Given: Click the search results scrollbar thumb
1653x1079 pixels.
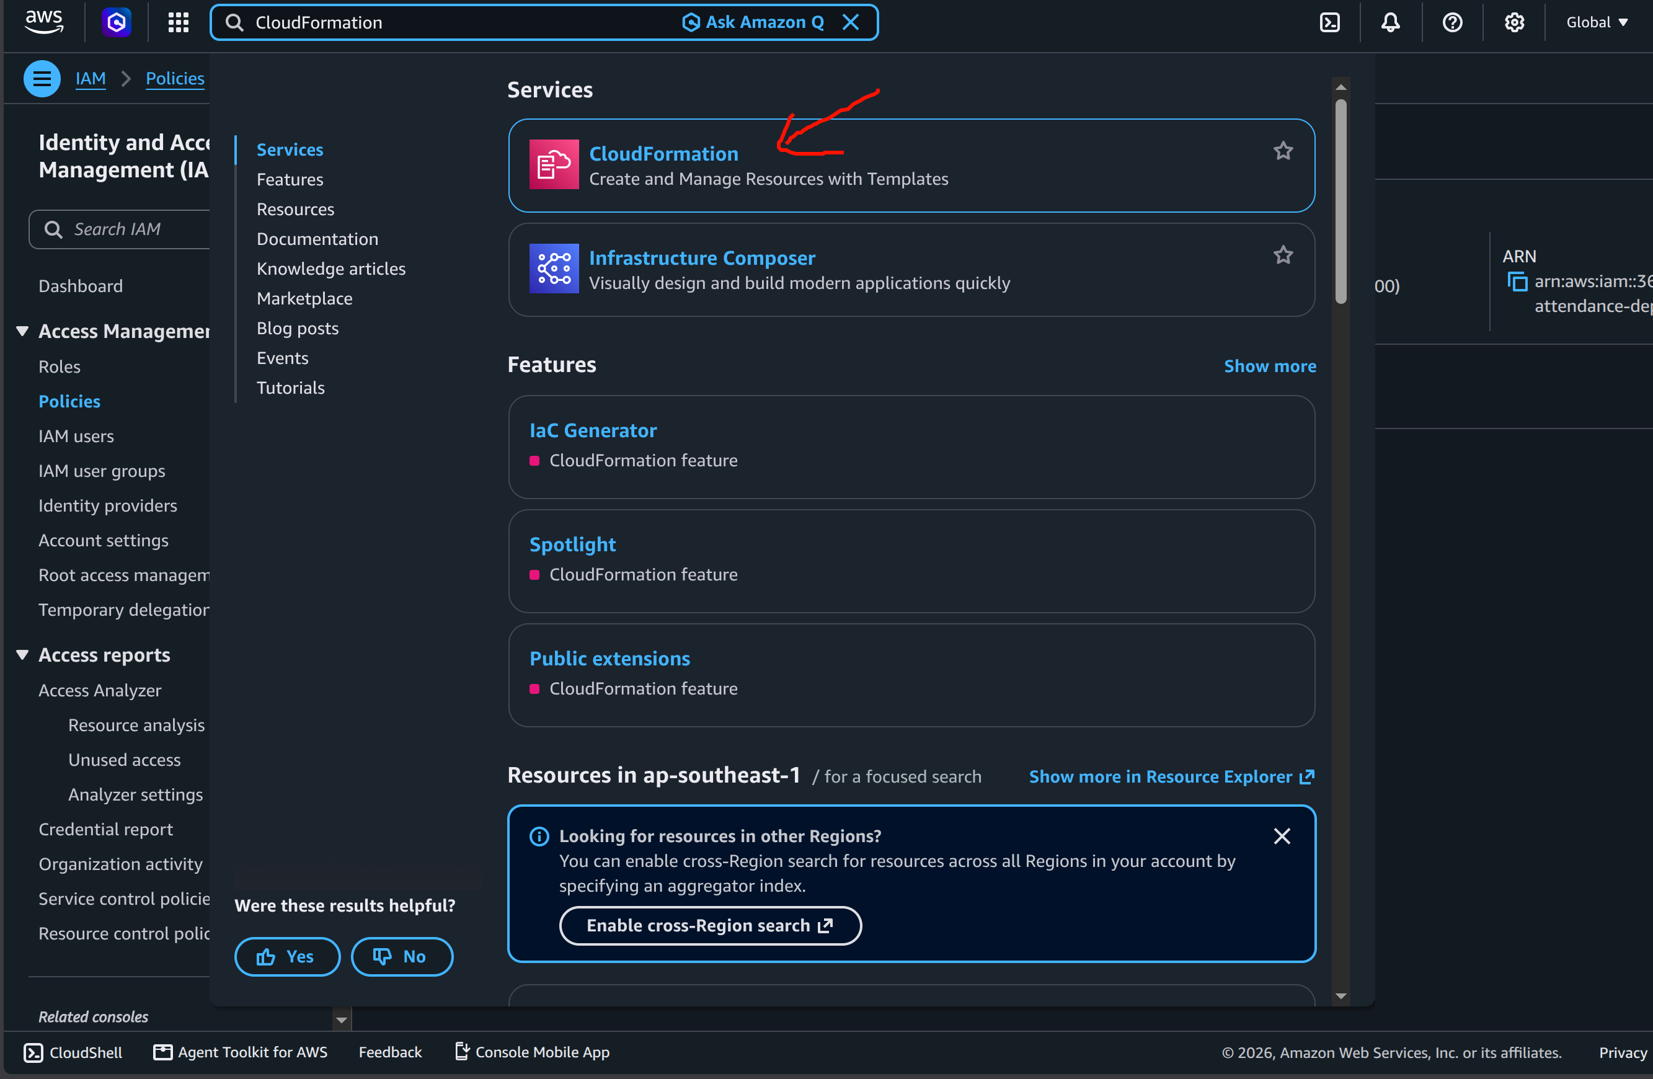Looking at the screenshot, I should pyautogui.click(x=1341, y=202).
